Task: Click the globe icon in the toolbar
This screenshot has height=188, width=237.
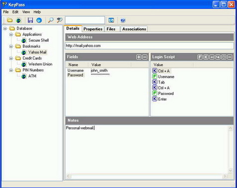Action: click(x=18, y=20)
